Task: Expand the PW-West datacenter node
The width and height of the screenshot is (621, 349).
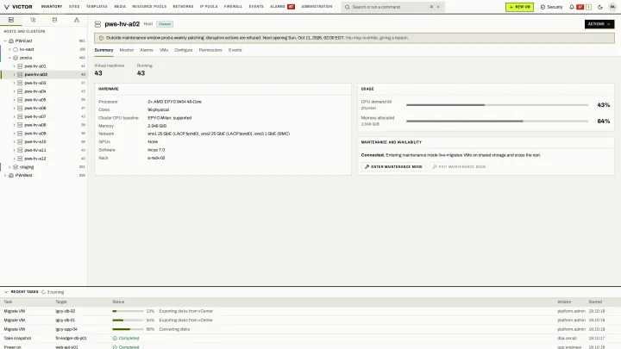Action: [x=5, y=175]
